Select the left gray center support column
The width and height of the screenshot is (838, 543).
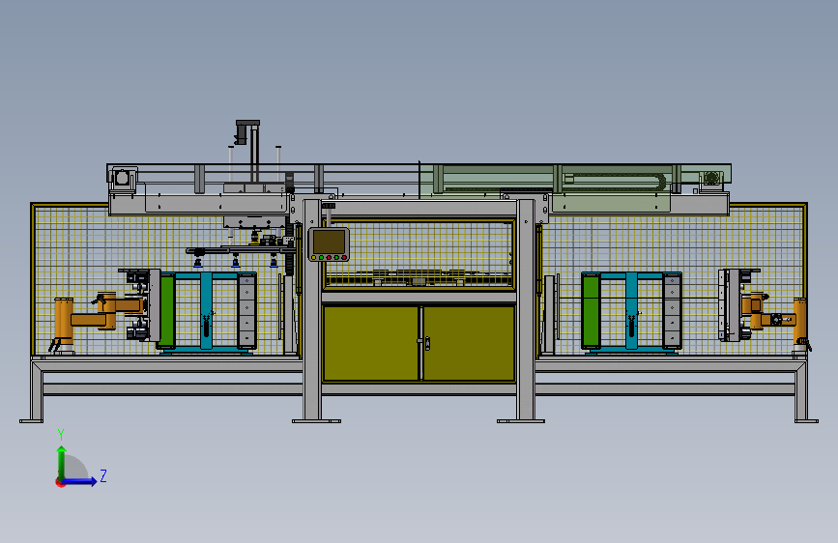312,310
